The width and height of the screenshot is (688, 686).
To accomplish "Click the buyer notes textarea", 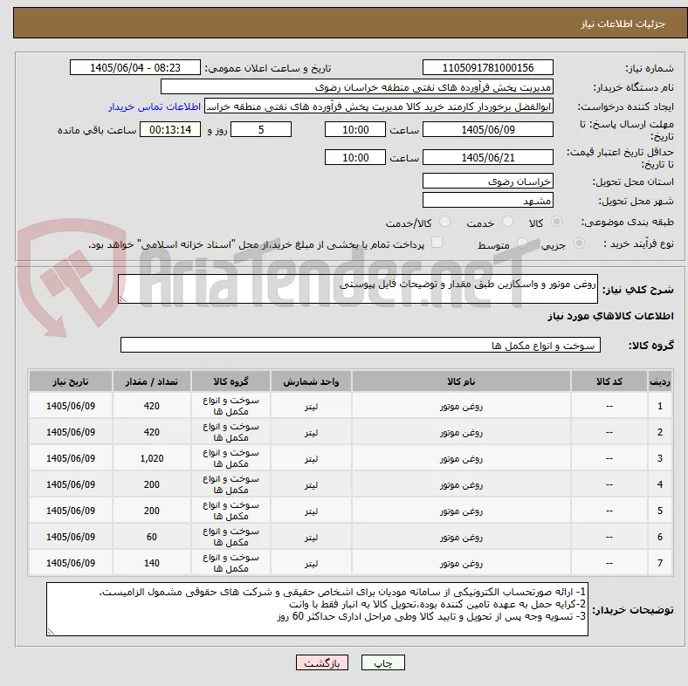I will tap(317, 609).
